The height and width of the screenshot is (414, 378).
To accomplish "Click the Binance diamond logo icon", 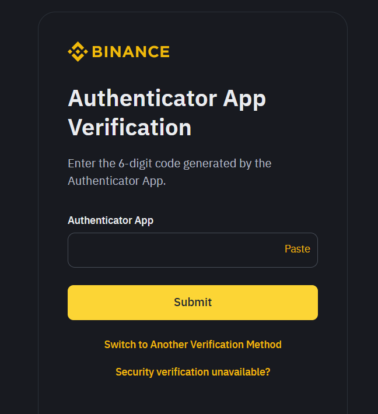I will 78,52.
